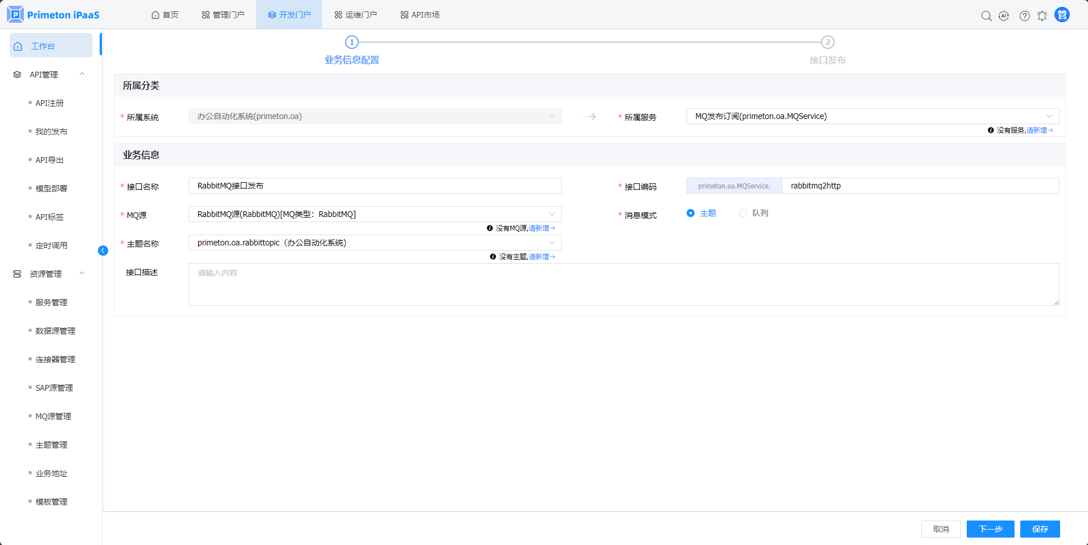1088x545 pixels.
Task: Open the API市场 tab
Action: [x=420, y=15]
